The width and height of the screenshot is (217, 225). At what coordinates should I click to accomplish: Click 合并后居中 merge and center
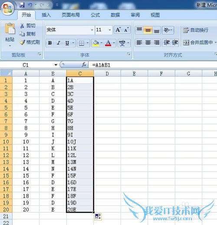click(198, 43)
